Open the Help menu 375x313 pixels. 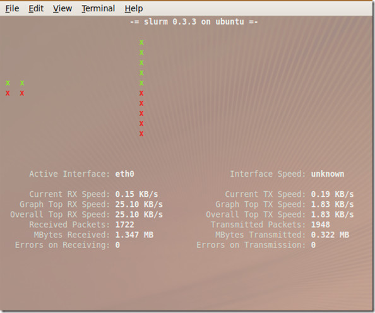click(134, 9)
